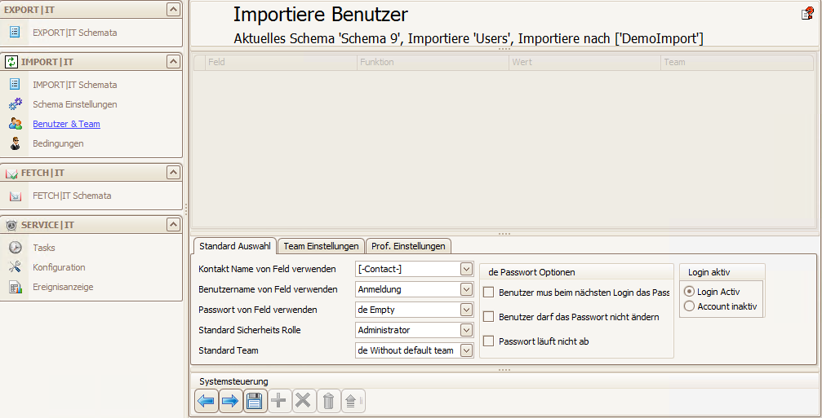Go back with the left arrow button

click(206, 401)
